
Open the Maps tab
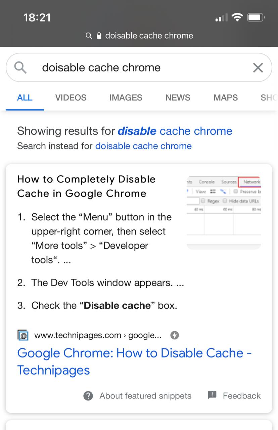click(x=225, y=98)
